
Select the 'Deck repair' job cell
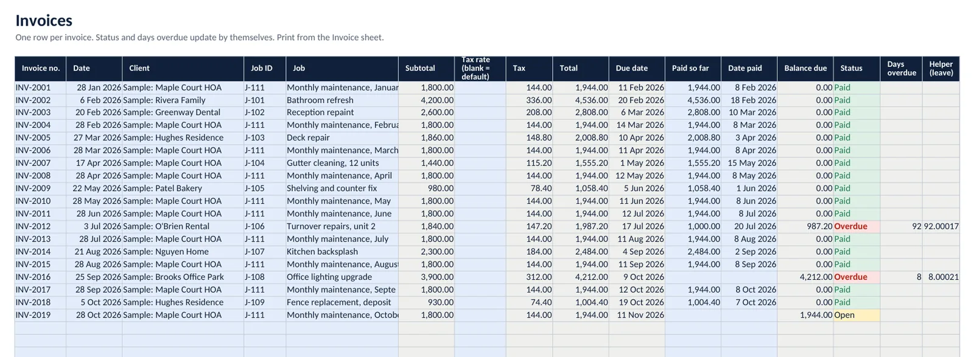click(342, 138)
